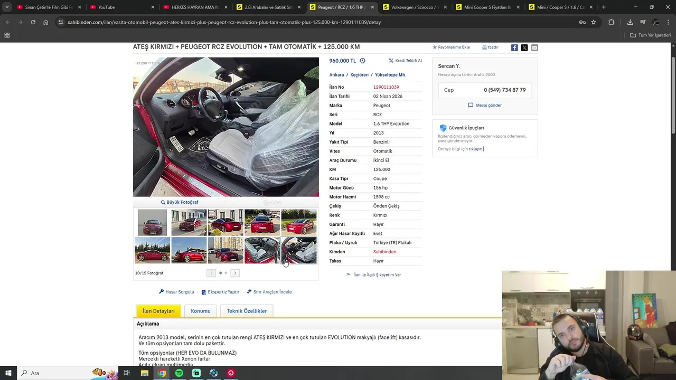Click the main car interior photo
Viewport: 676px width, 380px height.
click(x=226, y=127)
